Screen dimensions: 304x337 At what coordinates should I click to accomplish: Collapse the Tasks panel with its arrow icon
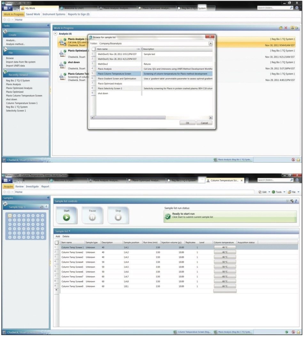tap(48, 25)
